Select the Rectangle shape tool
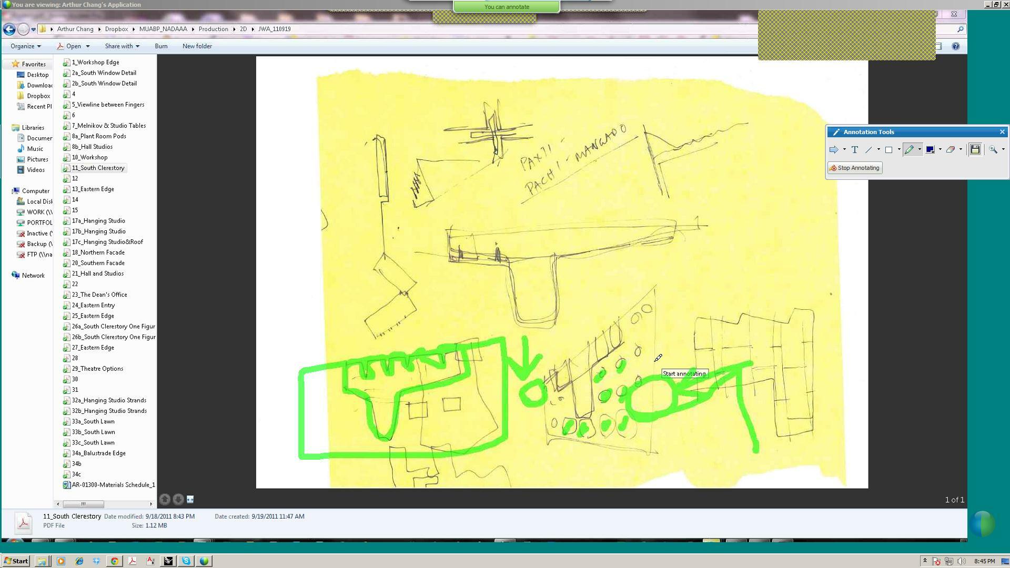 888,150
